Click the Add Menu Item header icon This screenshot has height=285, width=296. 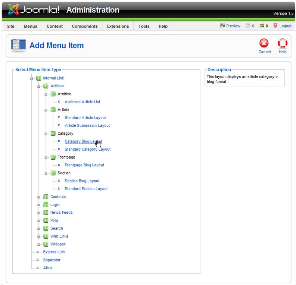[18, 46]
